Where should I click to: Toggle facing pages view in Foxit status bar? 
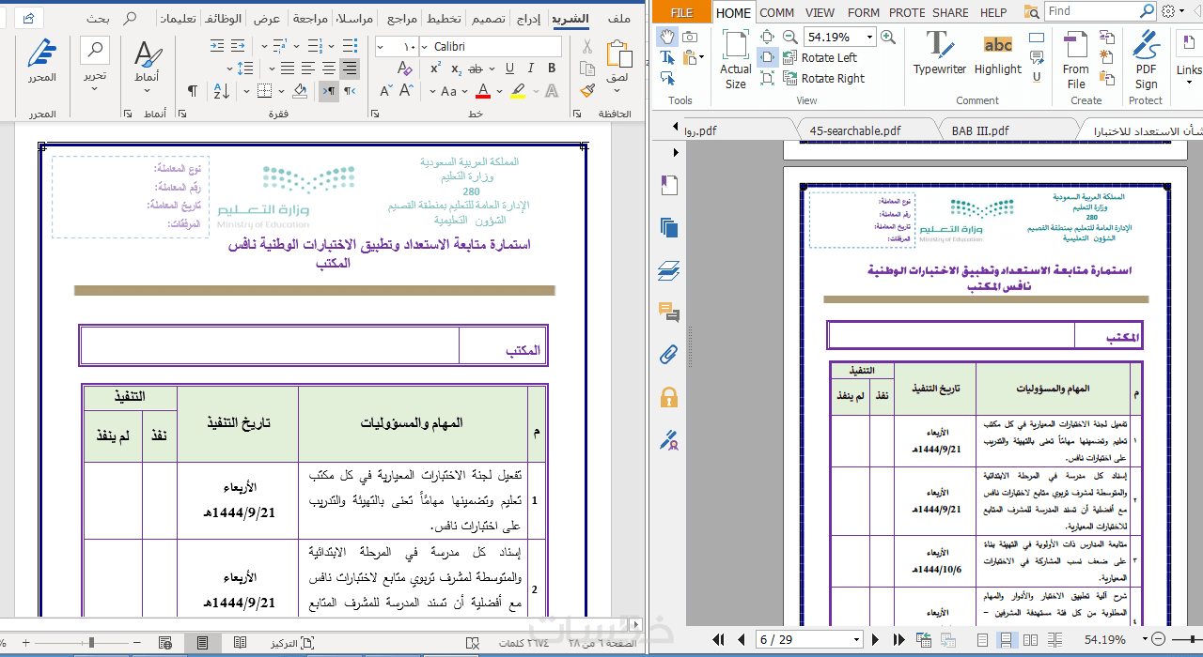coord(1030,640)
